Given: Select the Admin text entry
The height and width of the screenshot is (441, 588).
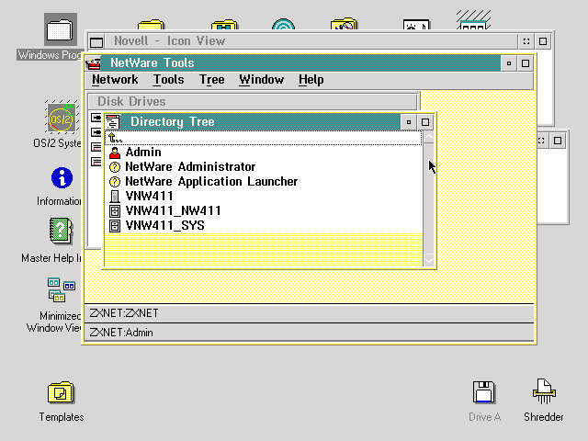Looking at the screenshot, I should 143,153.
